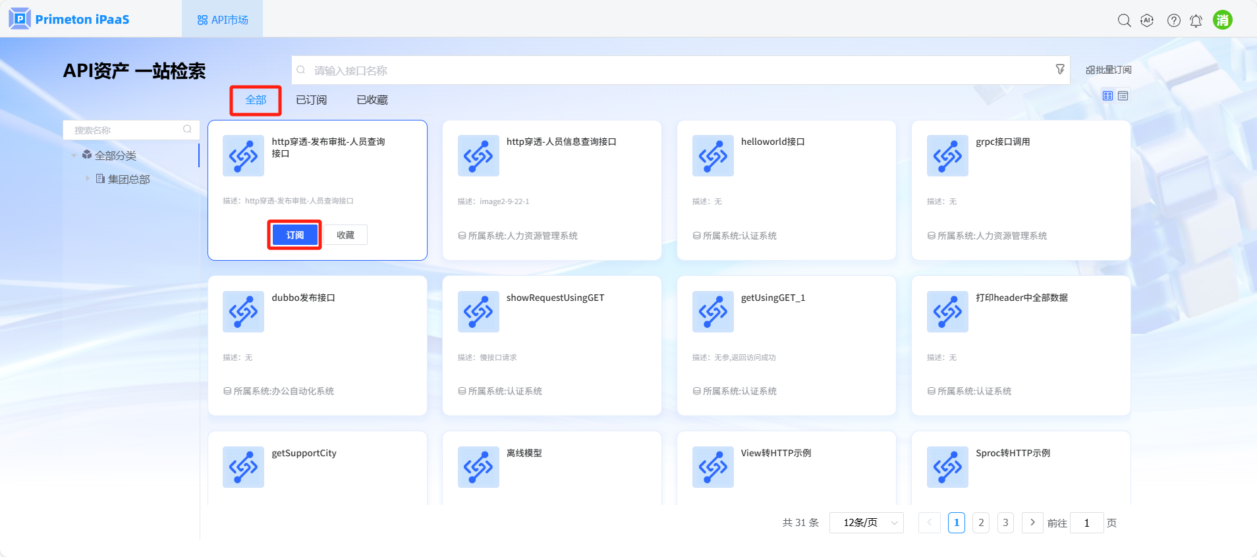Switch to the 已收藏 tab
1257x557 pixels.
372,100
